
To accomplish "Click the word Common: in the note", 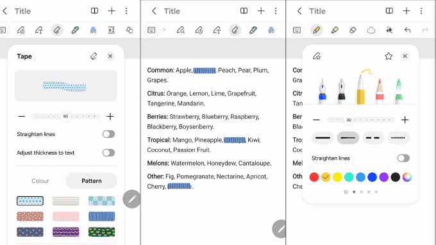I will pyautogui.click(x=161, y=71).
